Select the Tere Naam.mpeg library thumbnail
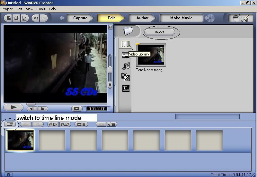 coord(151,55)
